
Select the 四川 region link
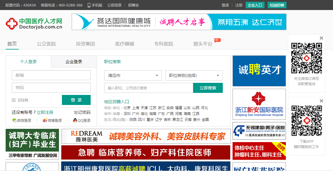point(141,120)
